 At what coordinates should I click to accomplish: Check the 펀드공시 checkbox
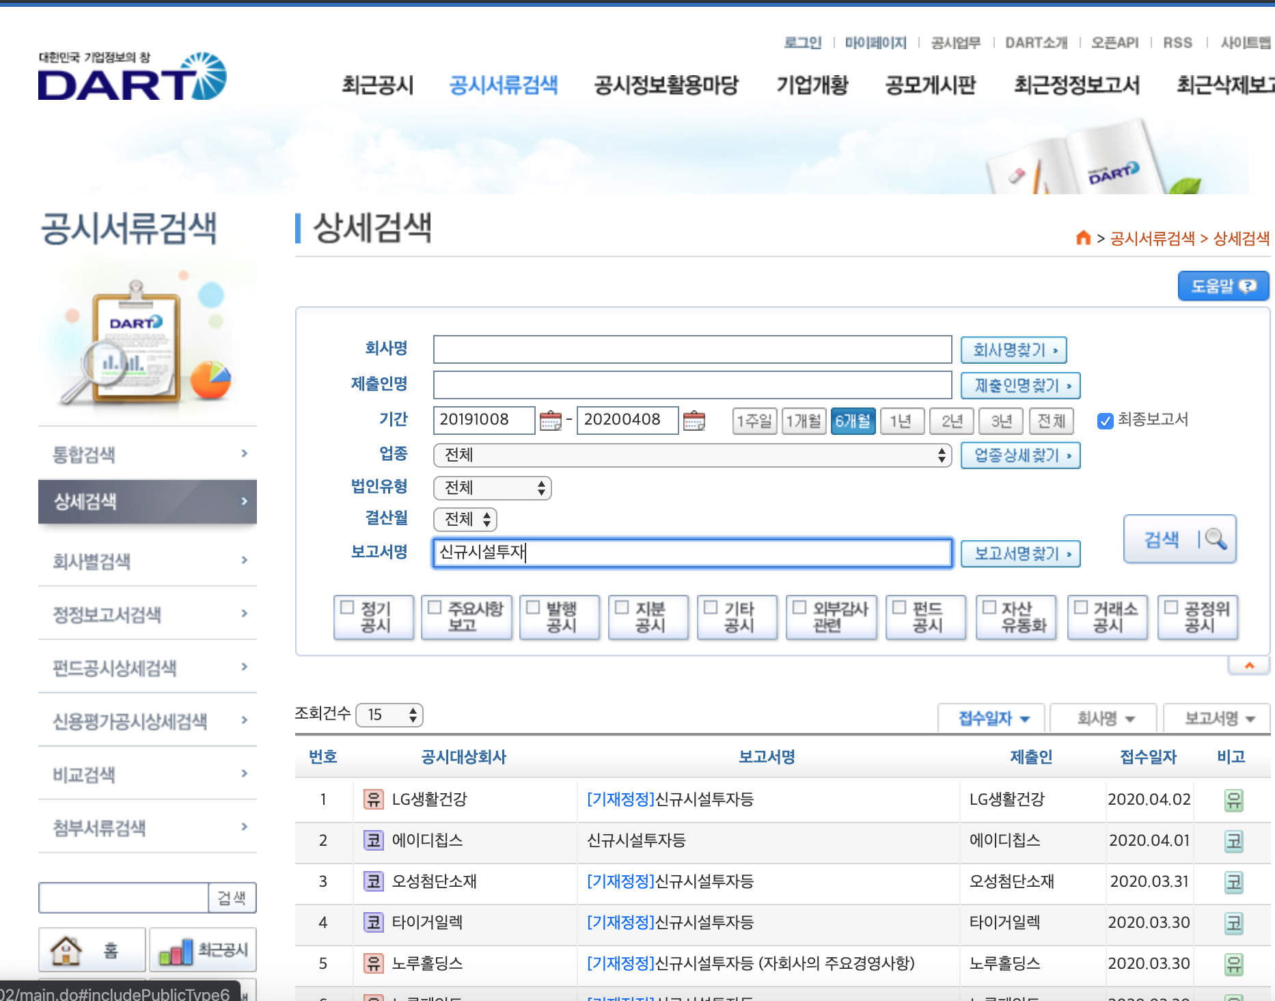tap(899, 607)
